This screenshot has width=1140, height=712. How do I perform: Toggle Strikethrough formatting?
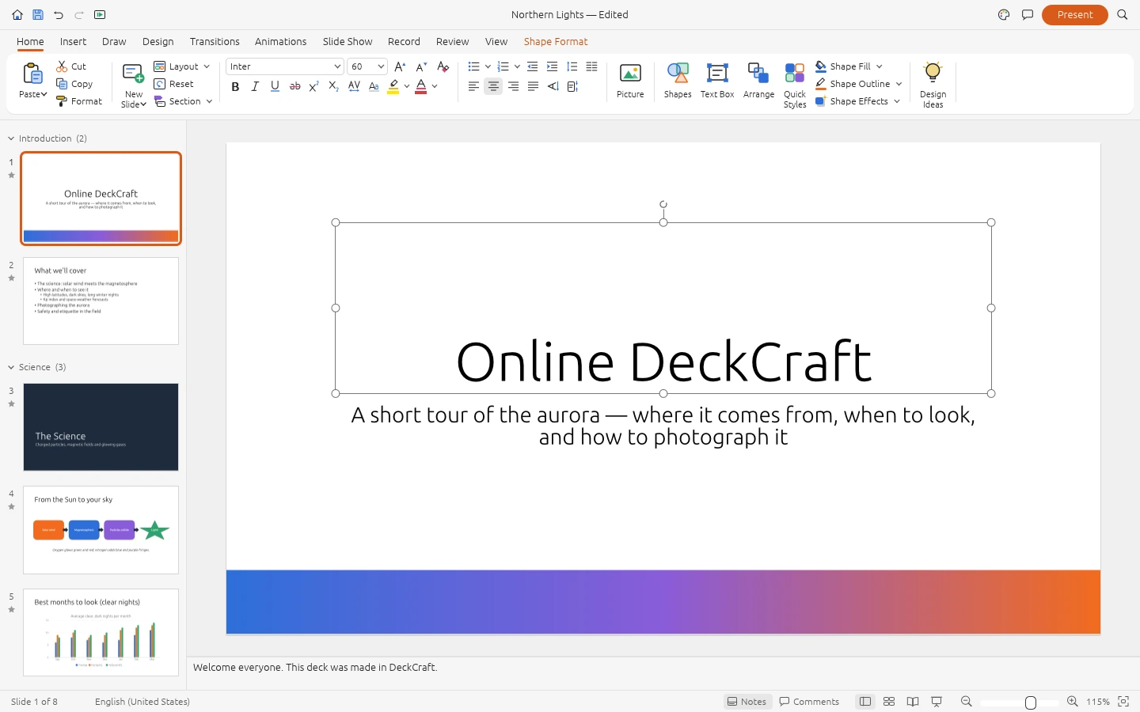(x=294, y=86)
